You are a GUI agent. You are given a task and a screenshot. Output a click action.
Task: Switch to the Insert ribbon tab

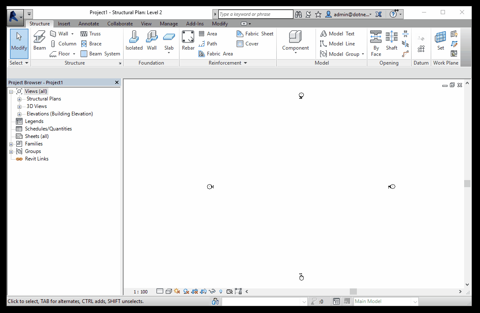pyautogui.click(x=64, y=24)
